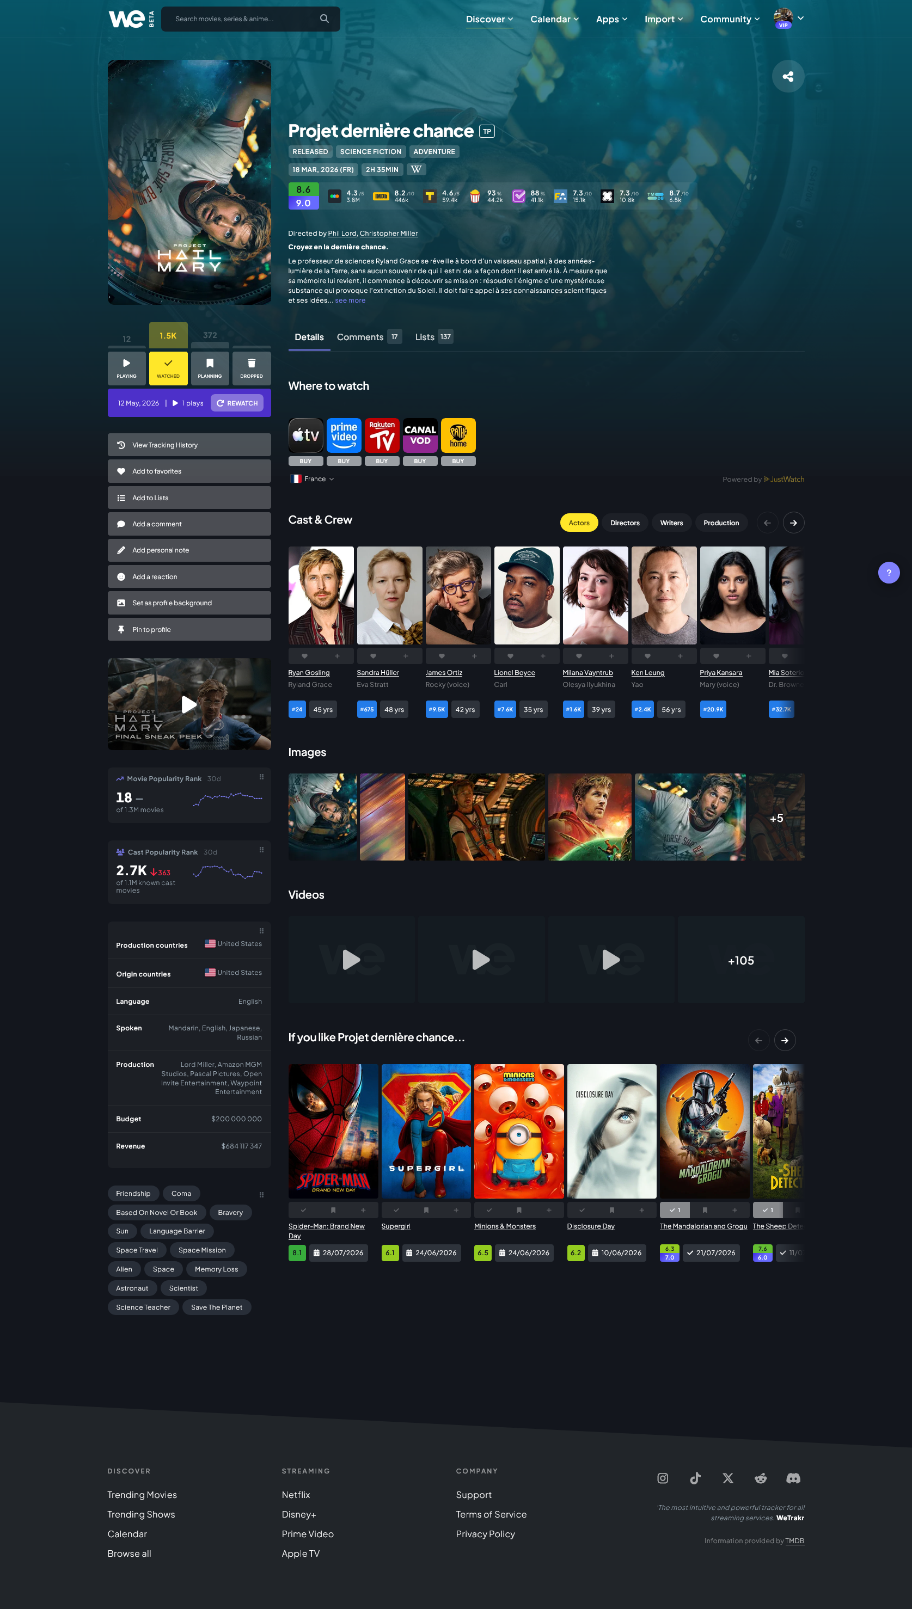Open View Tracking History
The image size is (912, 1609).
(189, 445)
